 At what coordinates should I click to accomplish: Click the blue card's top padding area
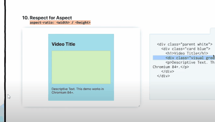(x=81, y=37)
